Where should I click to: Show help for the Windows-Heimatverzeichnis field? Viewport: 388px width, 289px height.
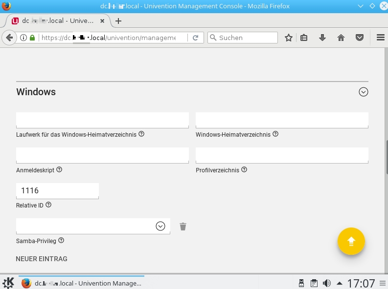pyautogui.click(x=275, y=134)
